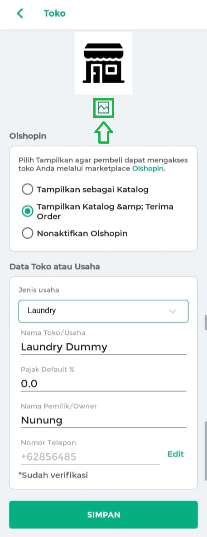The height and width of the screenshot is (537, 207).
Task: Click the Pajak Default % field
Action: coord(103,384)
